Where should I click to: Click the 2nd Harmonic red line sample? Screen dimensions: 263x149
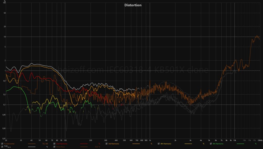coord(84,144)
